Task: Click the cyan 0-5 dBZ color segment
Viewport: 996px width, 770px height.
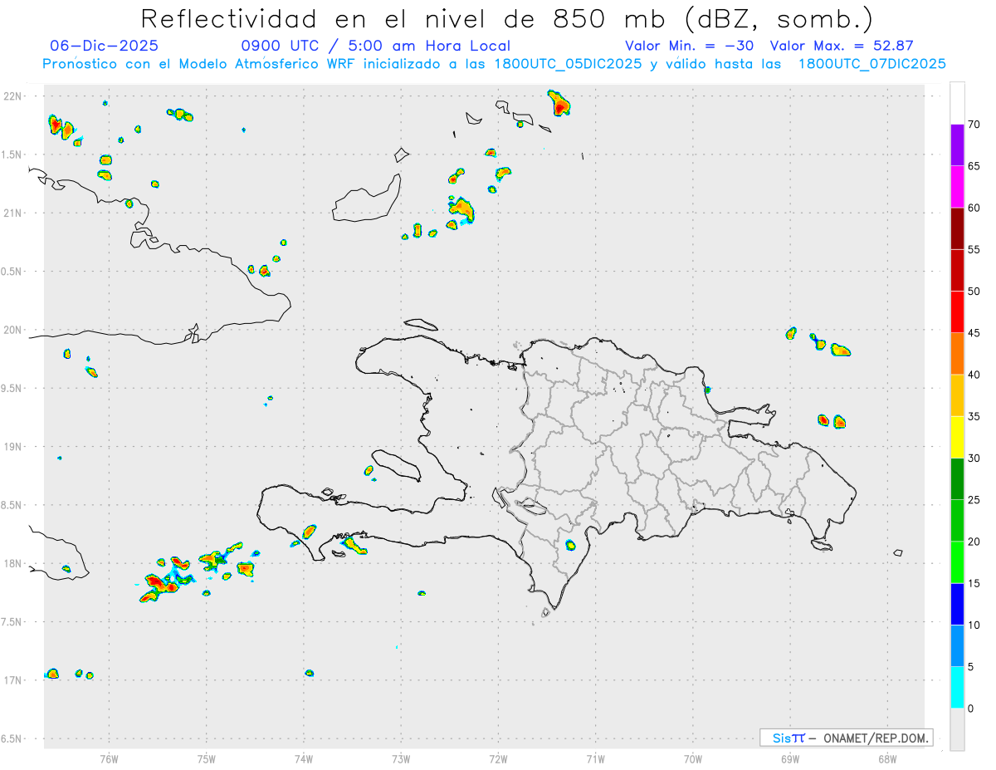Action: click(957, 688)
